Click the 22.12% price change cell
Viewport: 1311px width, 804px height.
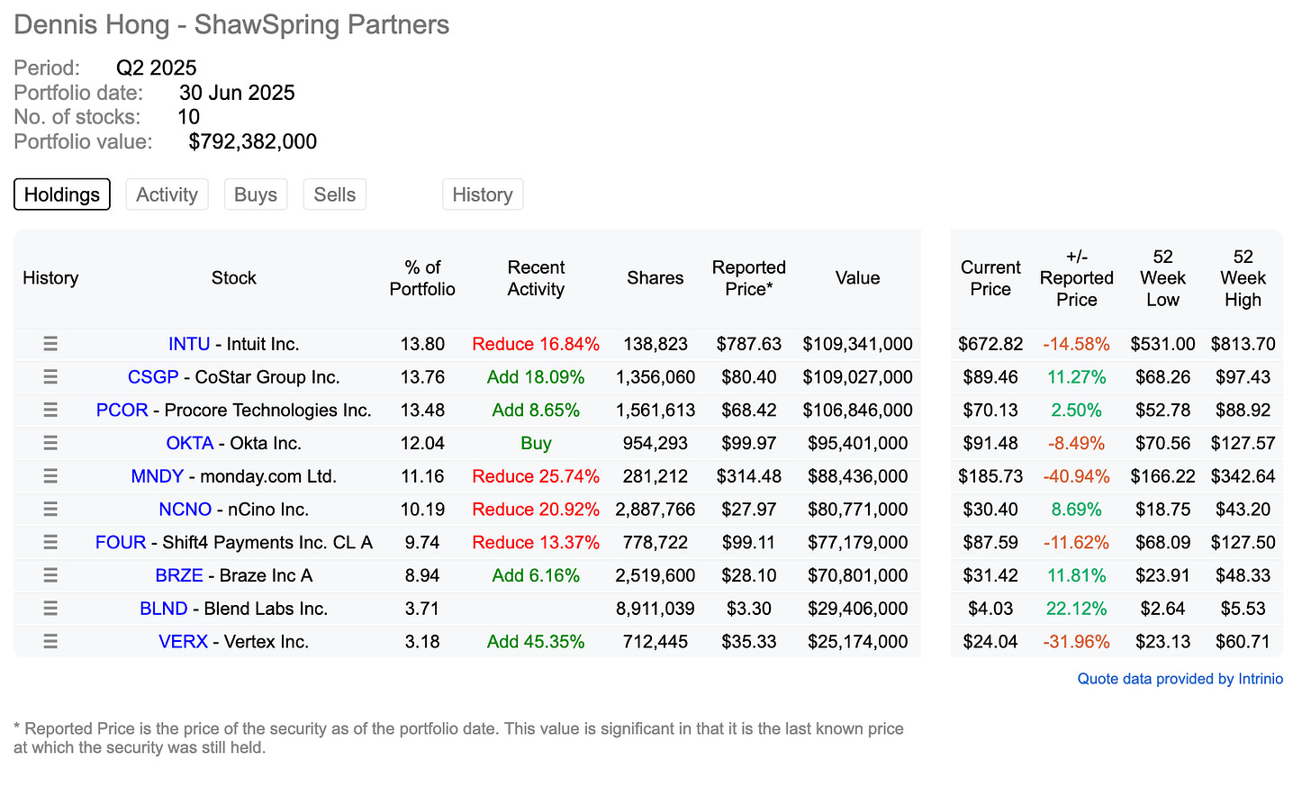point(1076,609)
